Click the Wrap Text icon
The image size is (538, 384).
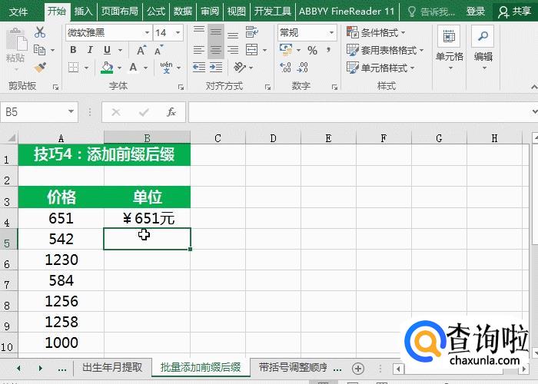[x=252, y=32]
